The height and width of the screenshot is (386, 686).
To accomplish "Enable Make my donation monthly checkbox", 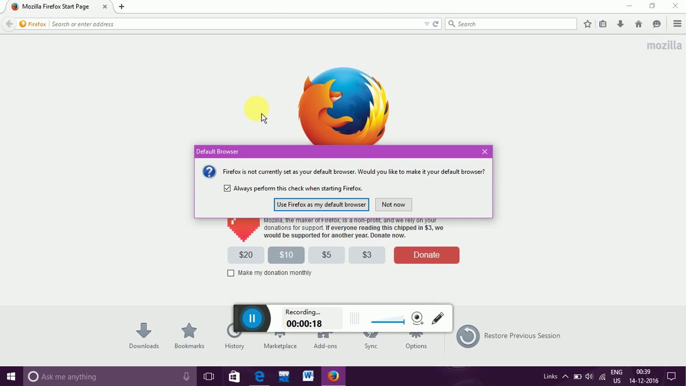I will pos(231,273).
